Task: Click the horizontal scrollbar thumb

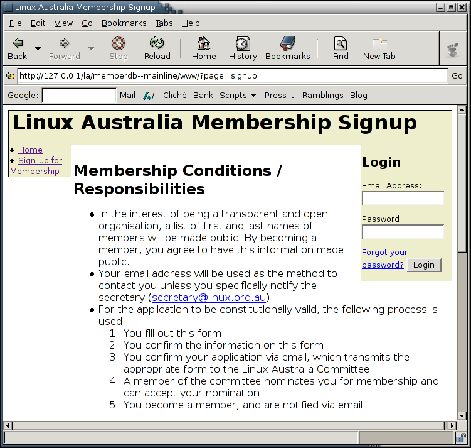Action: tap(228, 426)
